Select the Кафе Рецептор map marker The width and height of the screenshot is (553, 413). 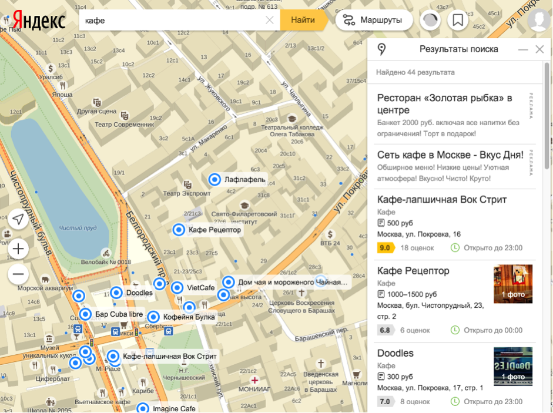(179, 230)
